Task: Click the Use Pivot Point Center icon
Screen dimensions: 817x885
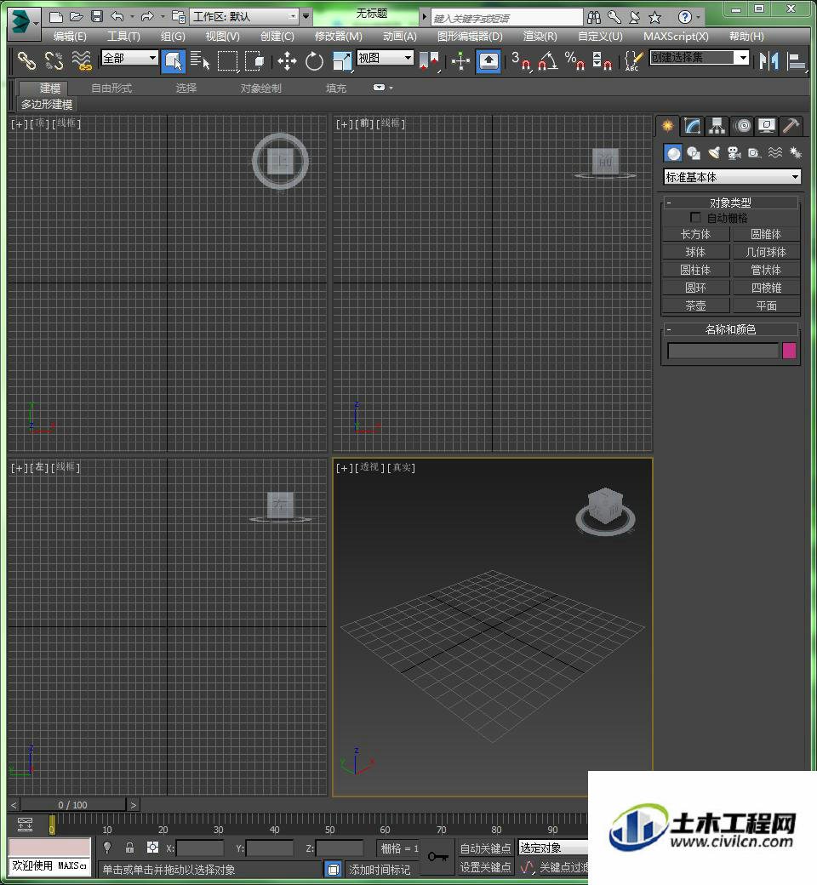Action: point(429,60)
